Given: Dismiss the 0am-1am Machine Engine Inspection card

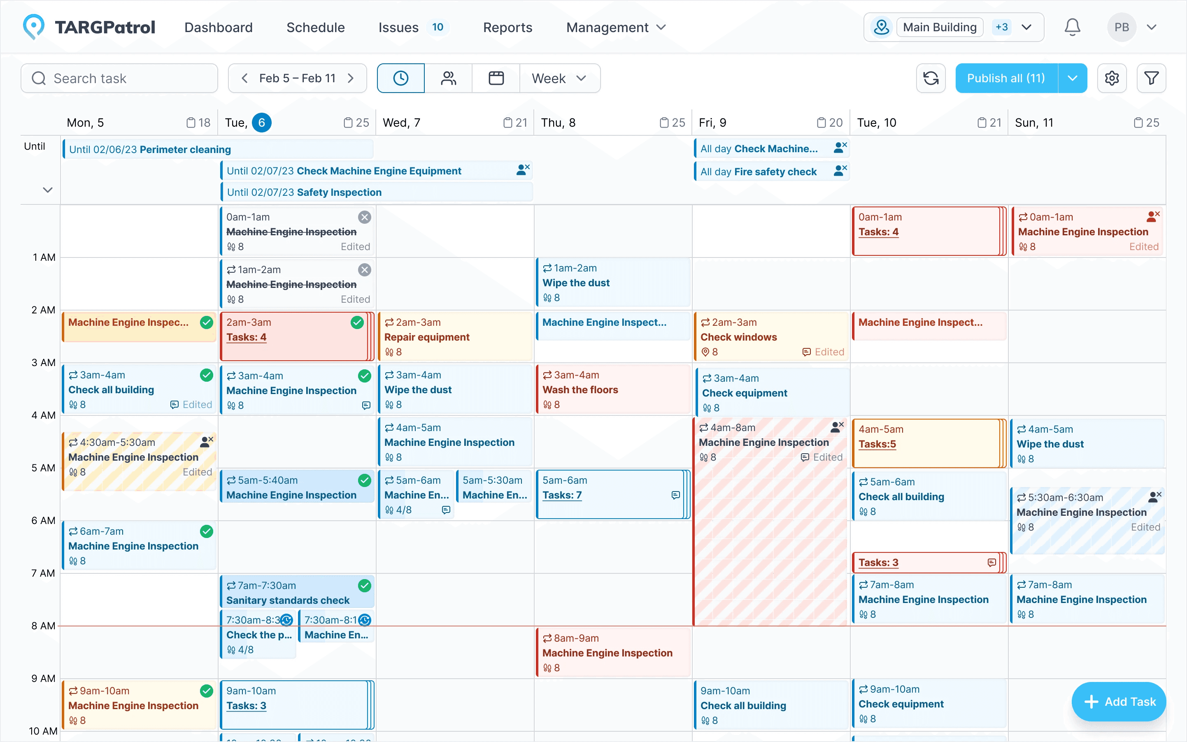Looking at the screenshot, I should [365, 216].
